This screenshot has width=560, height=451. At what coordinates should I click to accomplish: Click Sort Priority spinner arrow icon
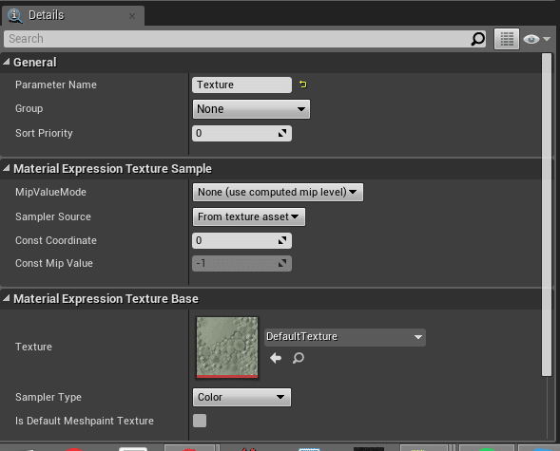click(282, 133)
